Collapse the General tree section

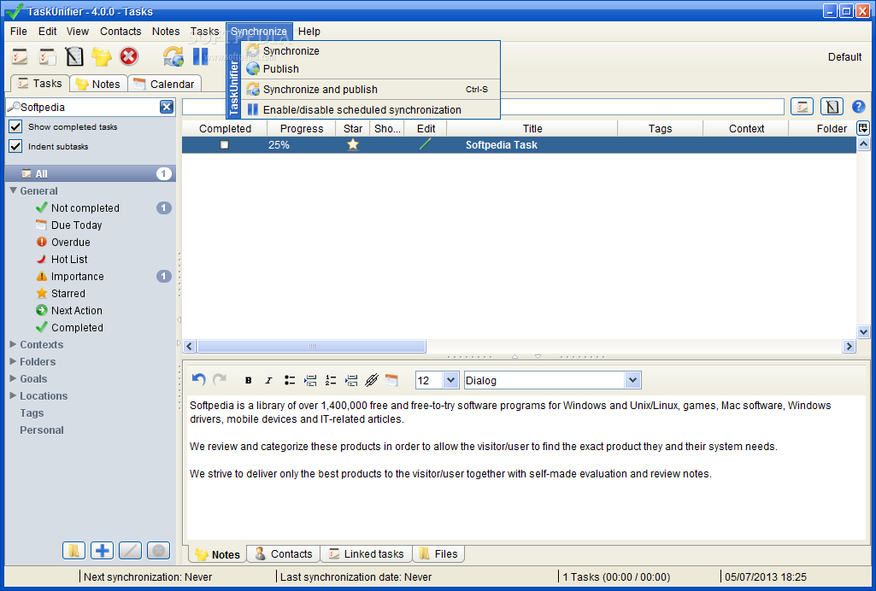pos(13,190)
